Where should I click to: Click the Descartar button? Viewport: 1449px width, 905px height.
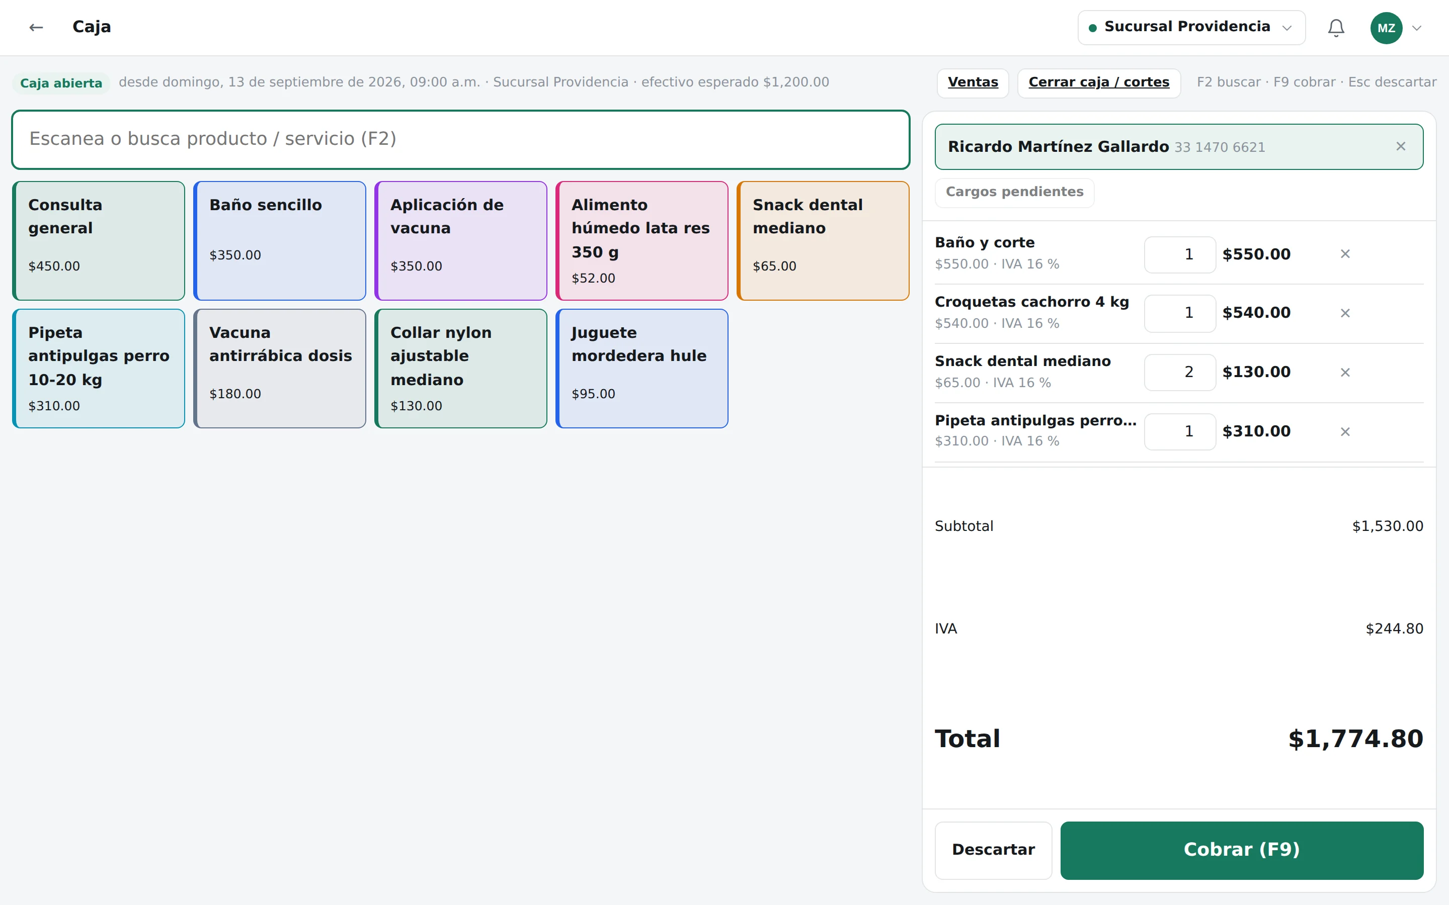993,850
